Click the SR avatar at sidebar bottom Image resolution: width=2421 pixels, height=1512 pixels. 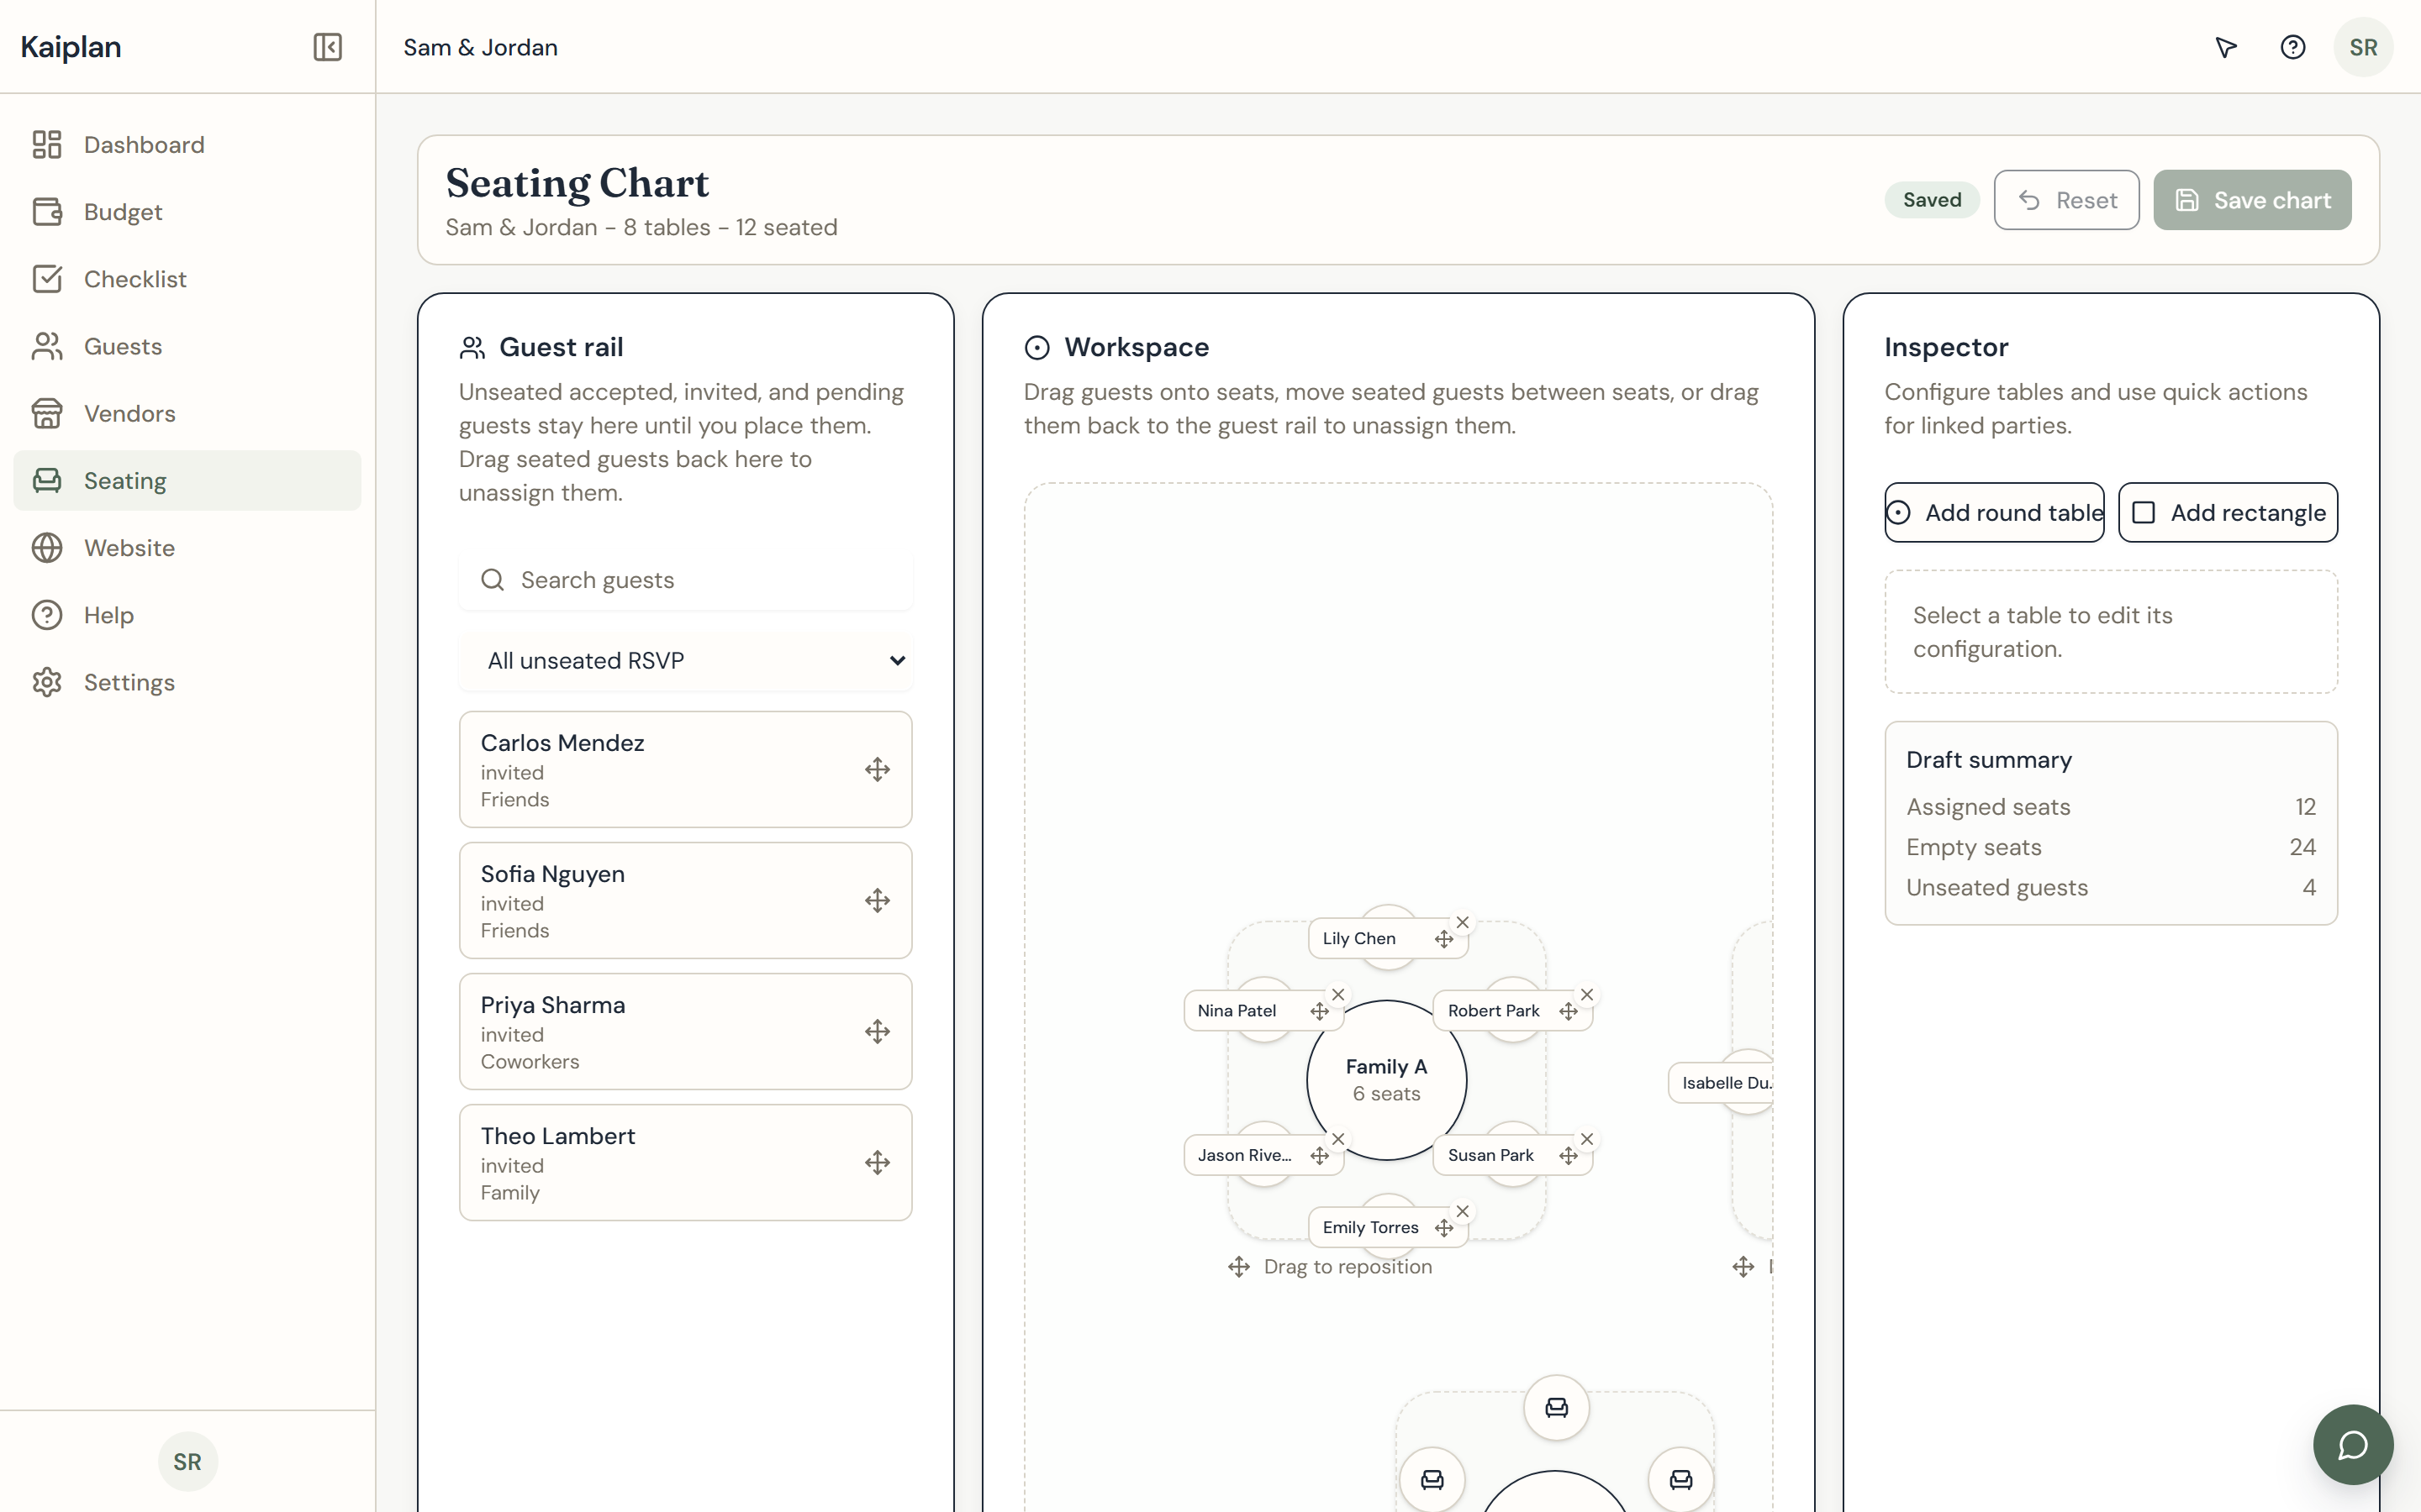[x=187, y=1461]
